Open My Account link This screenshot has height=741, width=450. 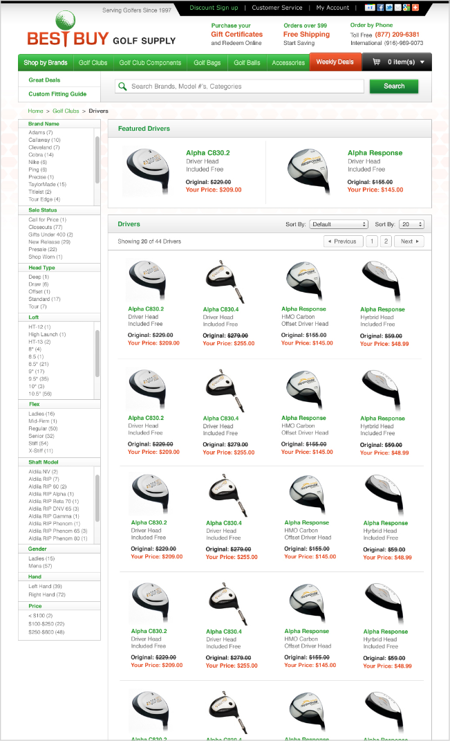click(333, 8)
